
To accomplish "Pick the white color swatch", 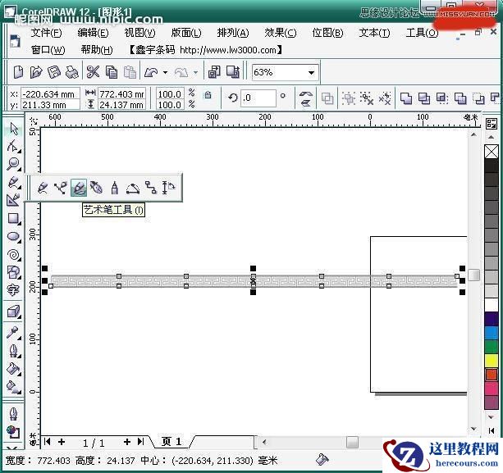I will (x=492, y=305).
